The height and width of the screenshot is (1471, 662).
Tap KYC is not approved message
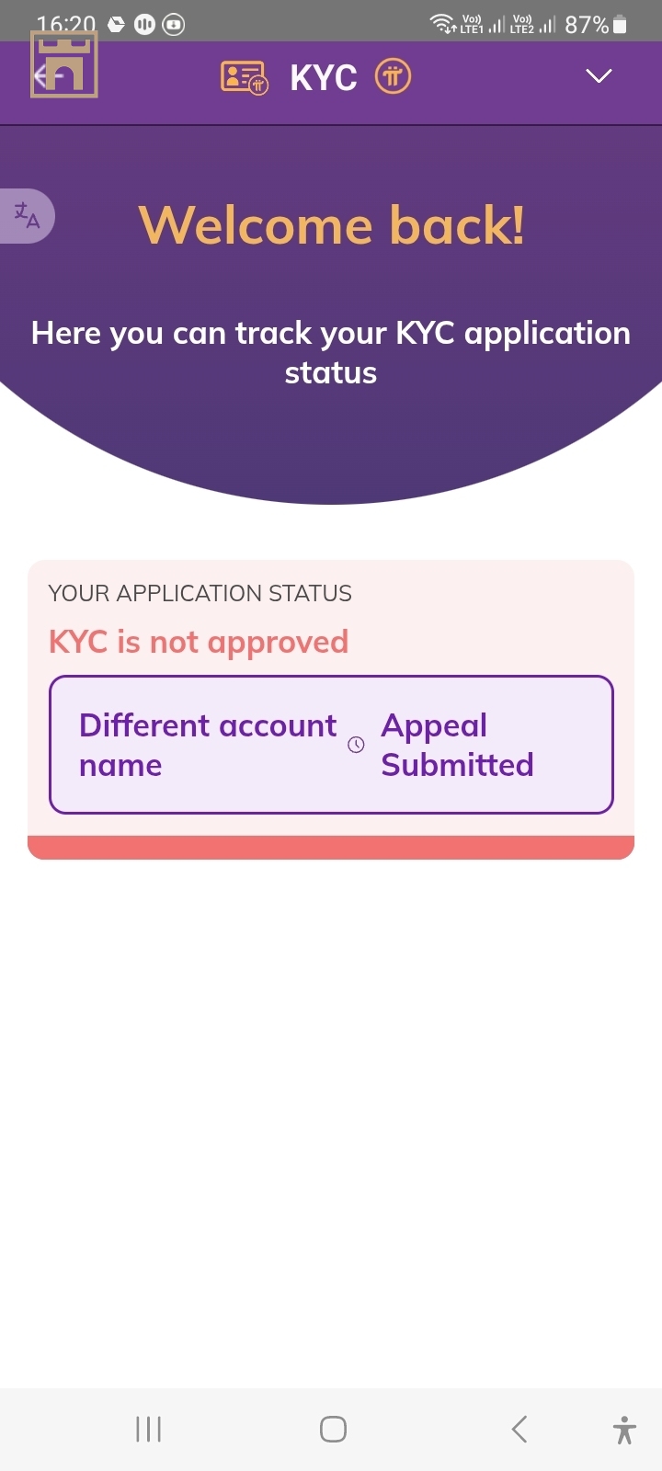pyautogui.click(x=199, y=642)
